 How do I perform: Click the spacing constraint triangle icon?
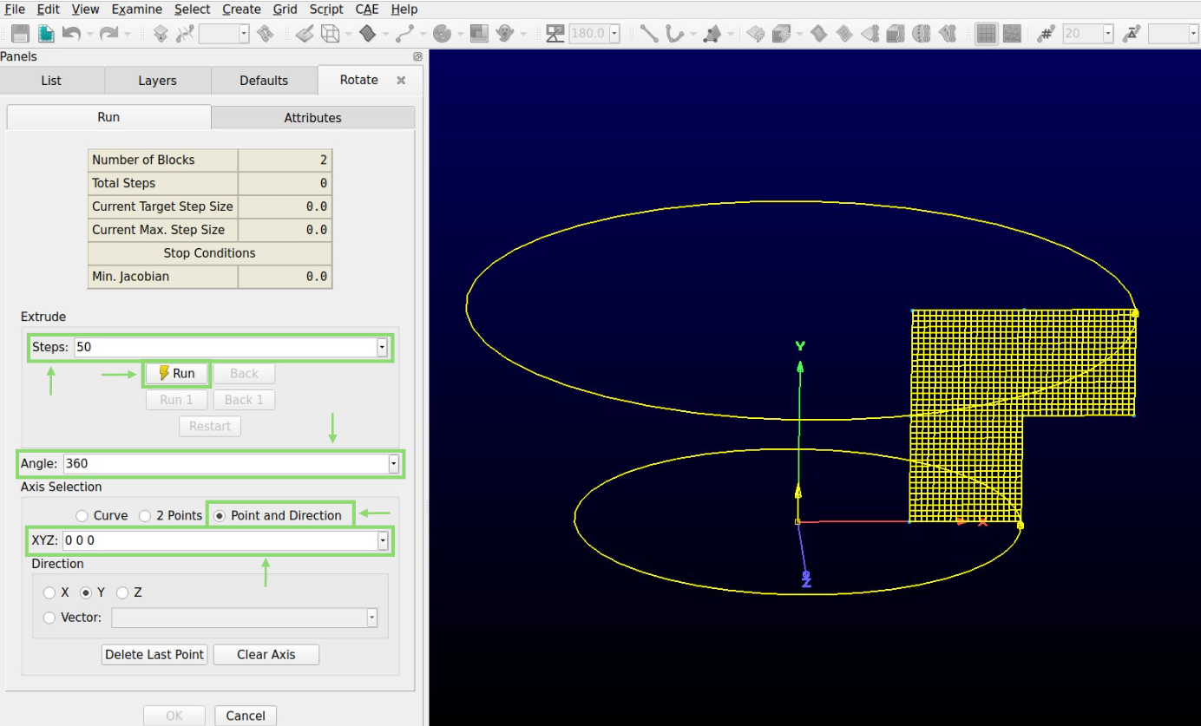coord(1132,34)
